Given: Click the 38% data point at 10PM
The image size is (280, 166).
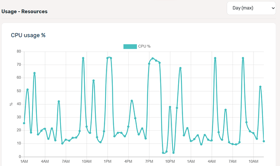Looking at the screenshot, I should click(x=170, y=107).
